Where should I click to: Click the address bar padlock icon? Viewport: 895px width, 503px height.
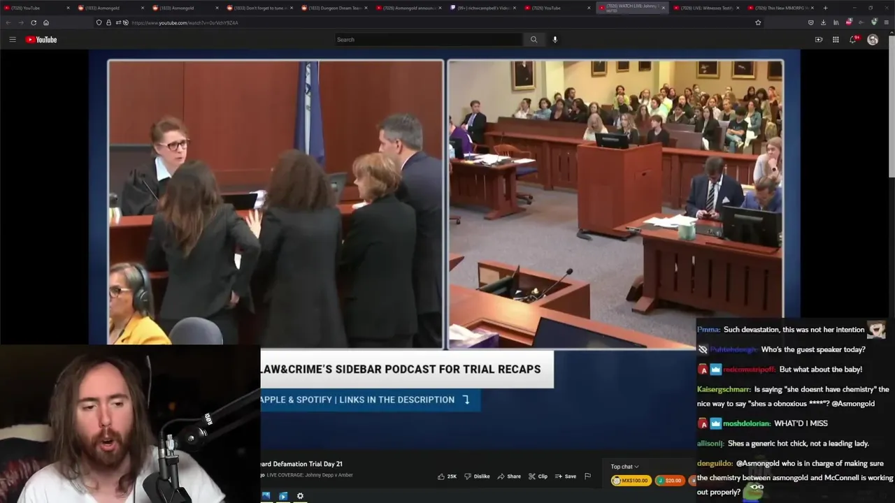[x=108, y=22]
